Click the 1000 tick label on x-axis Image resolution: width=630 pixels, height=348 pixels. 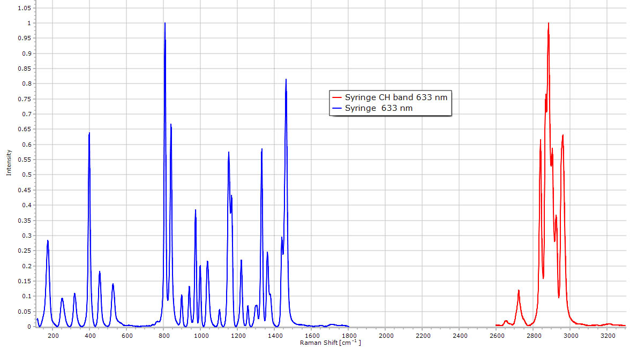(x=201, y=336)
